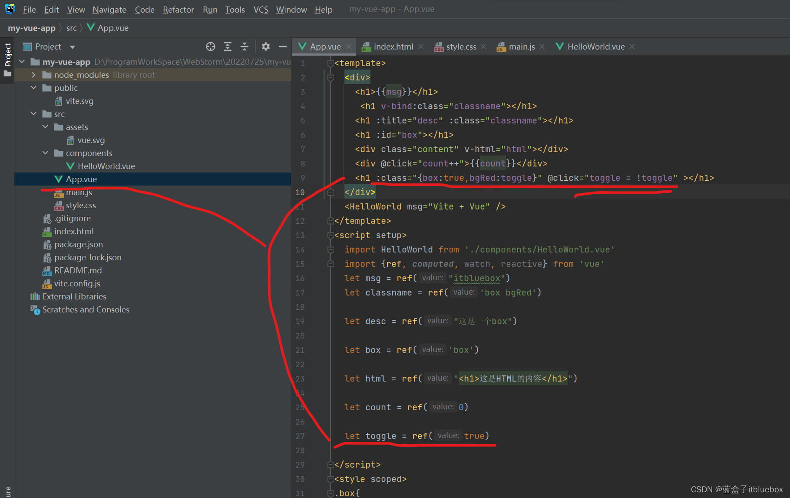Viewport: 790px width, 498px height.
Task: Click src breadcrumb in navigation bar
Action: click(x=71, y=28)
